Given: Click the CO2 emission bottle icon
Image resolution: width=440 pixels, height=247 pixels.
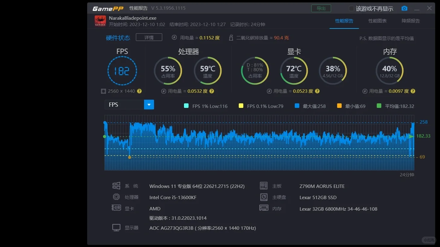Looking at the screenshot, I should click(x=231, y=38).
